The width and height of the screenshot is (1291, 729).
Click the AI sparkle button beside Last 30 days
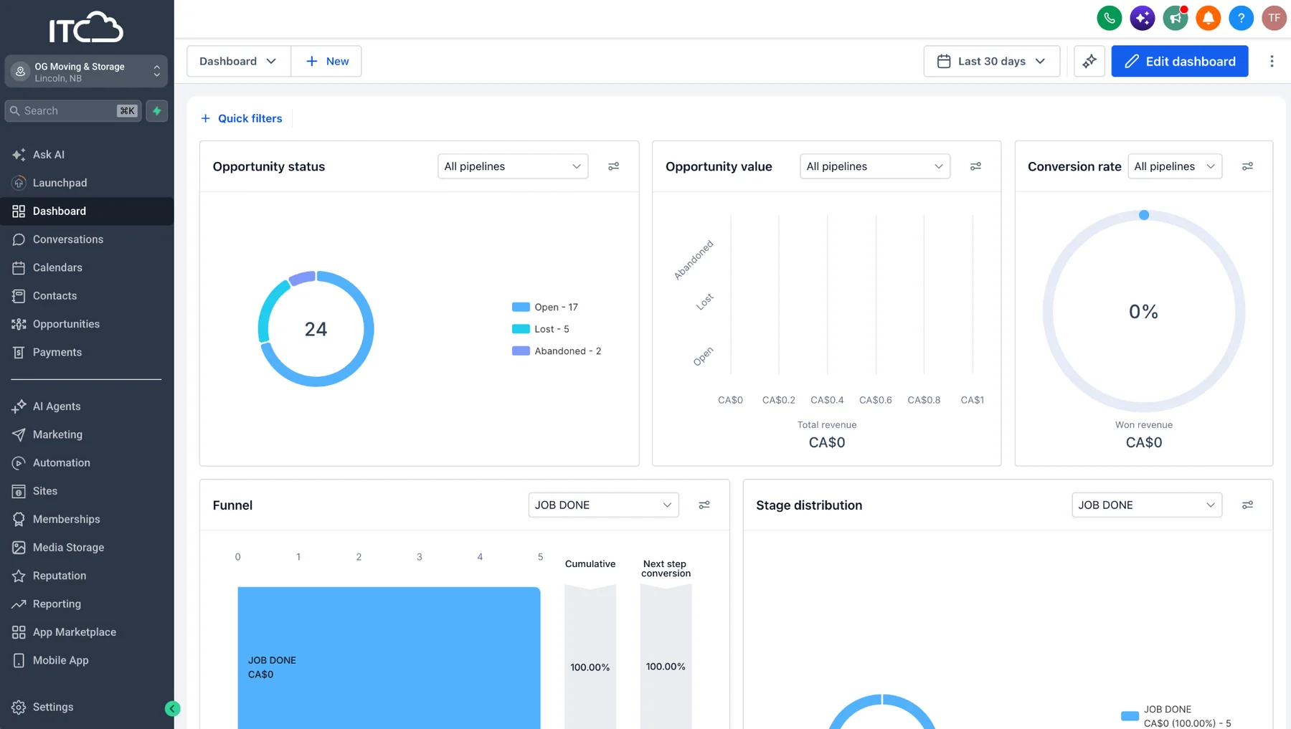point(1089,61)
